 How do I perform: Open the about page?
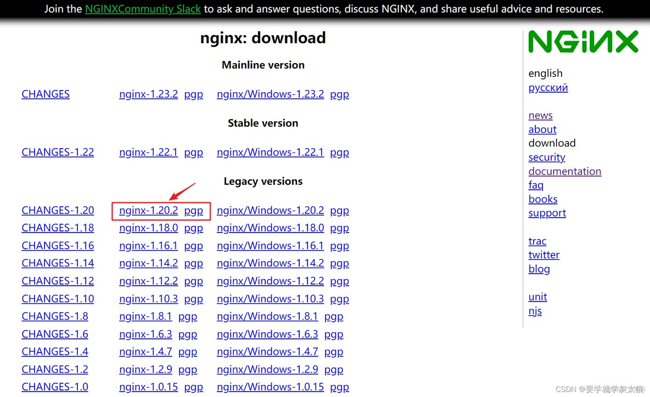point(542,129)
